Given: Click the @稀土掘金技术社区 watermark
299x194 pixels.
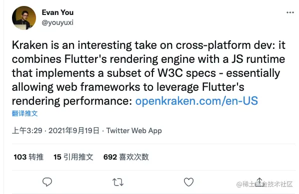Looking at the screenshot, I should point(264,184).
